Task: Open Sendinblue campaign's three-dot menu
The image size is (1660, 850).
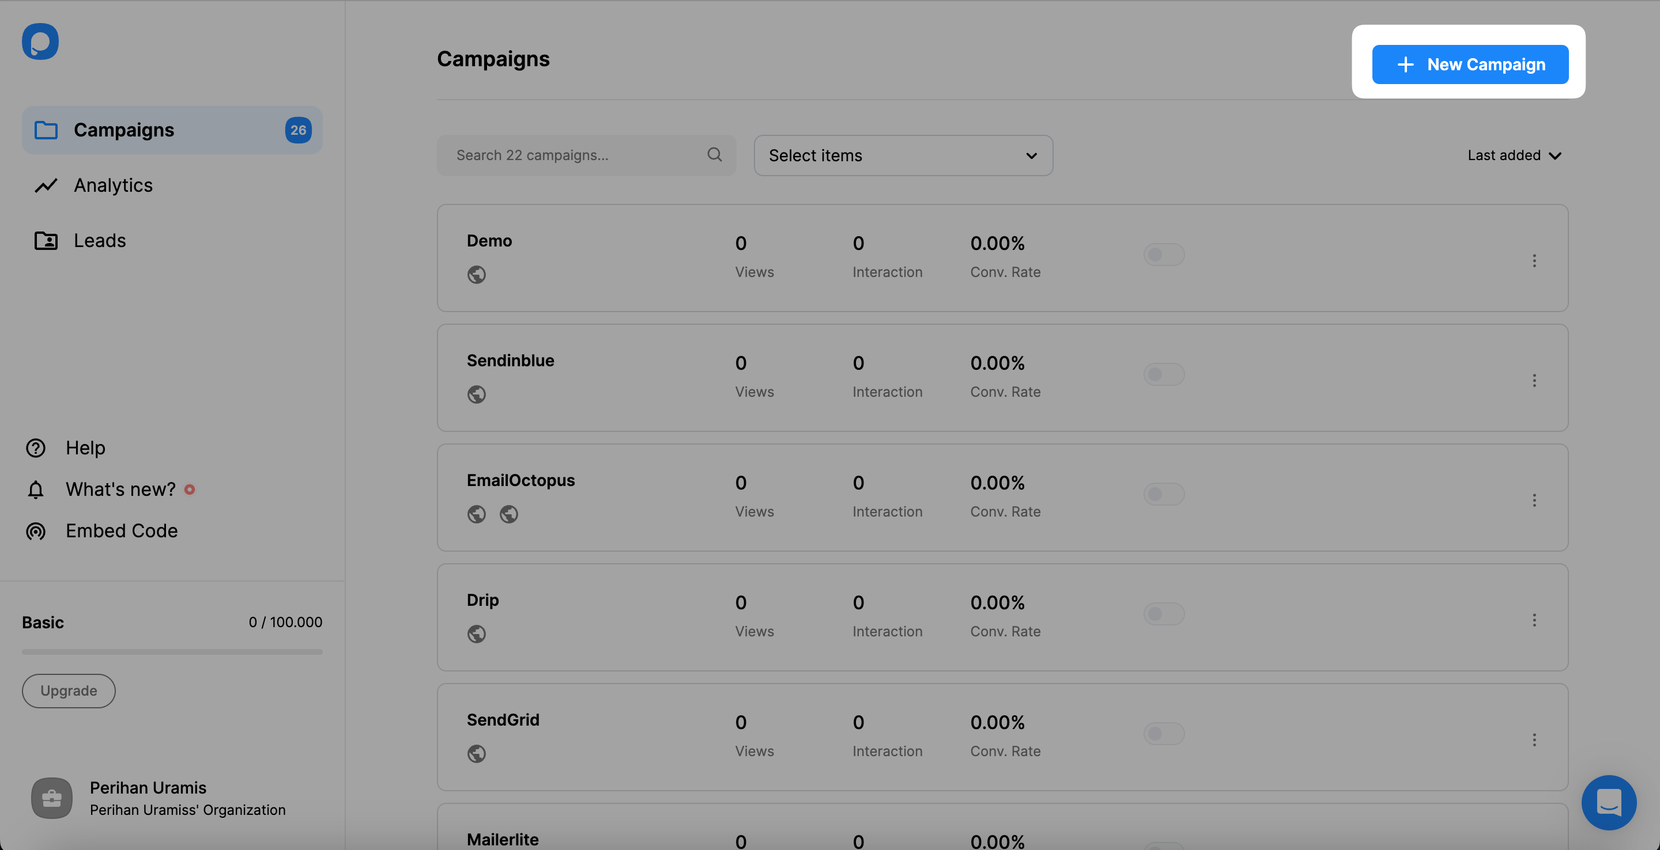Action: click(x=1534, y=381)
